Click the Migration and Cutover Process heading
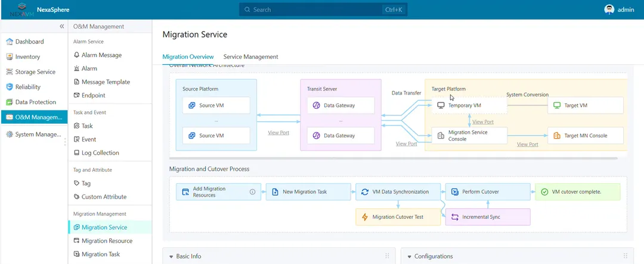This screenshot has height=264, width=644. [x=209, y=169]
